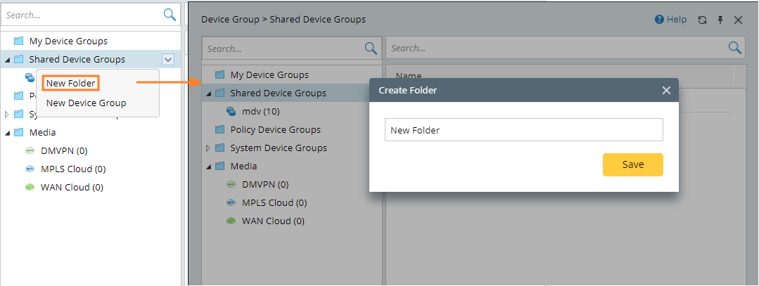
Task: Collapse the Media node in the left tree
Action: (8, 132)
